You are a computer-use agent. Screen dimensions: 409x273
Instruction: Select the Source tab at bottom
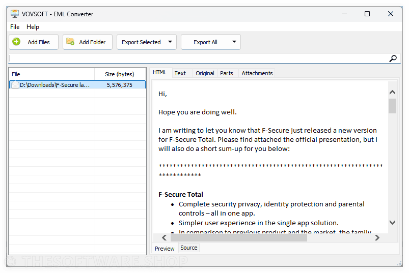[x=188, y=248]
